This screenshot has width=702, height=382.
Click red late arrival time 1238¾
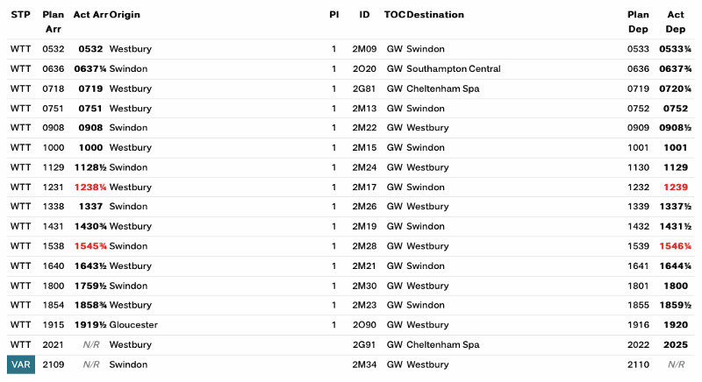[90, 187]
